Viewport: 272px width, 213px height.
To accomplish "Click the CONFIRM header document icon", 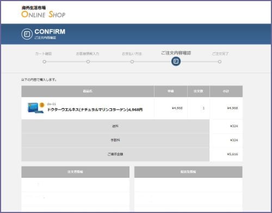I will 27,34.
